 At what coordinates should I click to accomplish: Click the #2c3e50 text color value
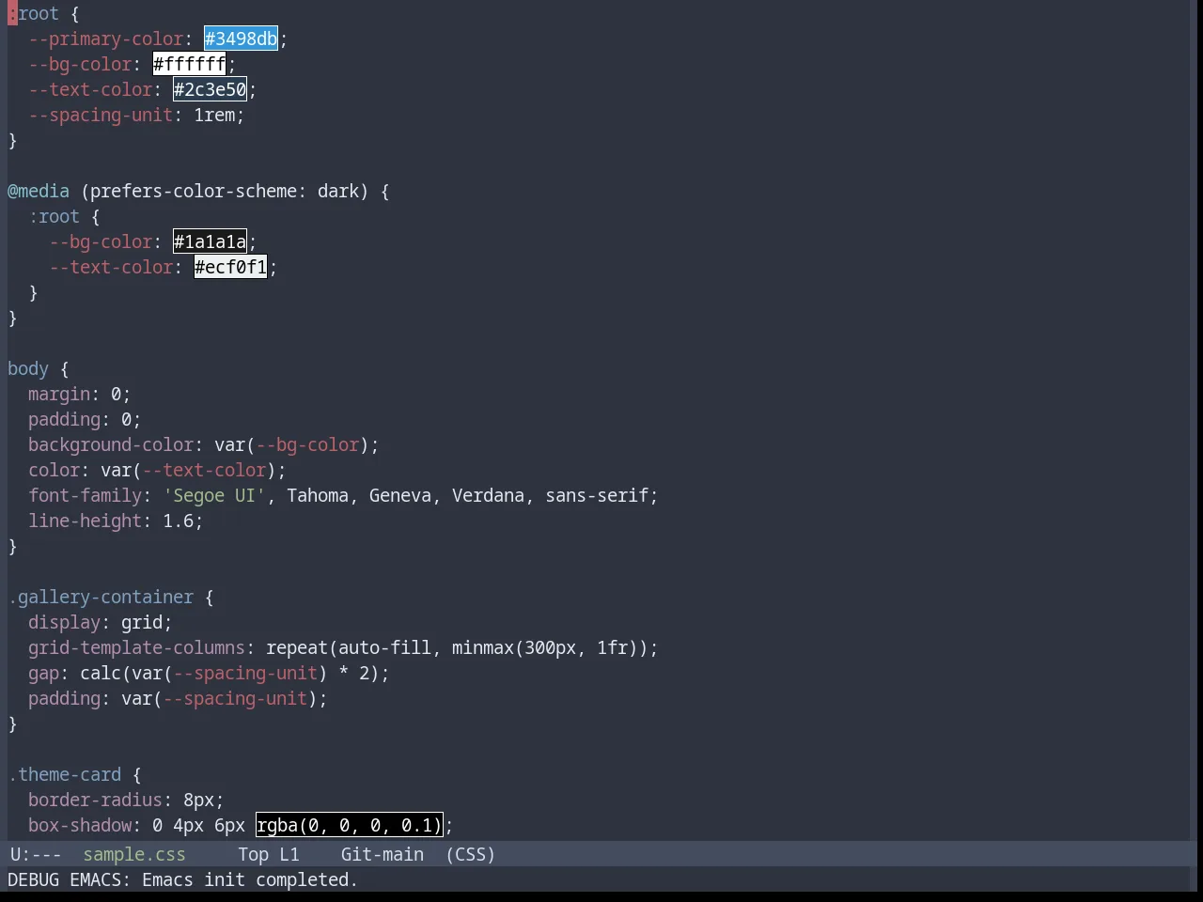(210, 89)
